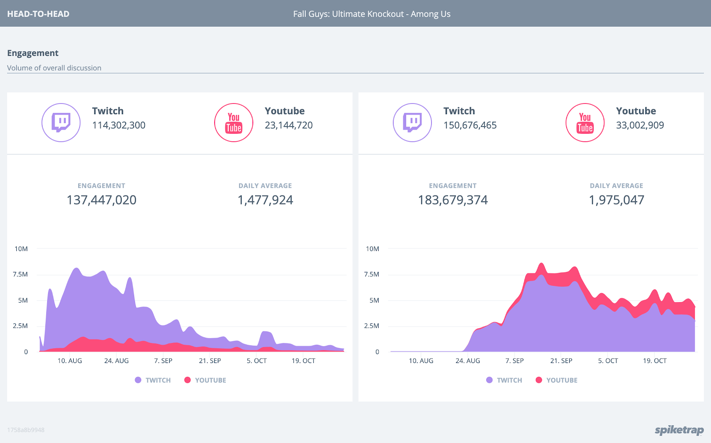Image resolution: width=711 pixels, height=443 pixels.
Task: Click the Twitch value 114,302,300
Action: click(119, 125)
